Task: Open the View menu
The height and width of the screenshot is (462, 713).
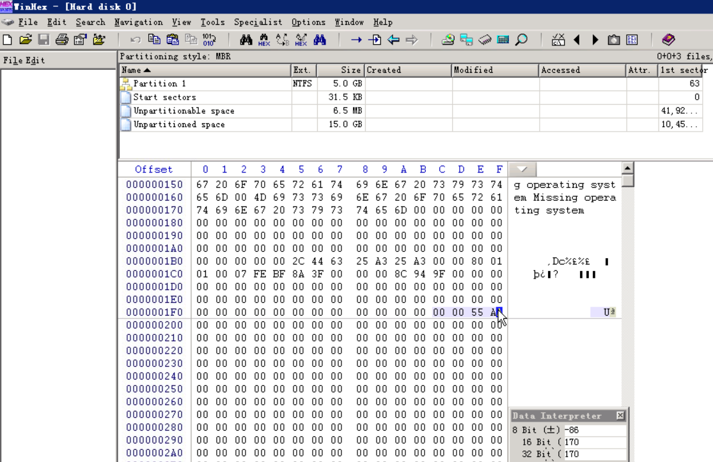Action: (x=182, y=22)
